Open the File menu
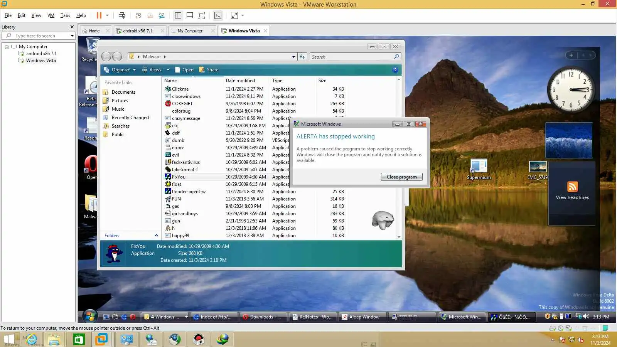Viewport: 617px width, 347px height. click(x=8, y=15)
